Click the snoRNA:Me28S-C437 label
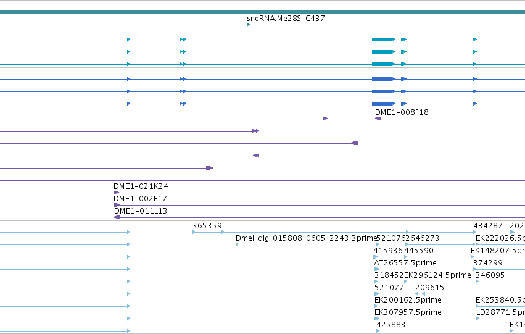Viewport: 525px width, 334px height. pos(286,19)
